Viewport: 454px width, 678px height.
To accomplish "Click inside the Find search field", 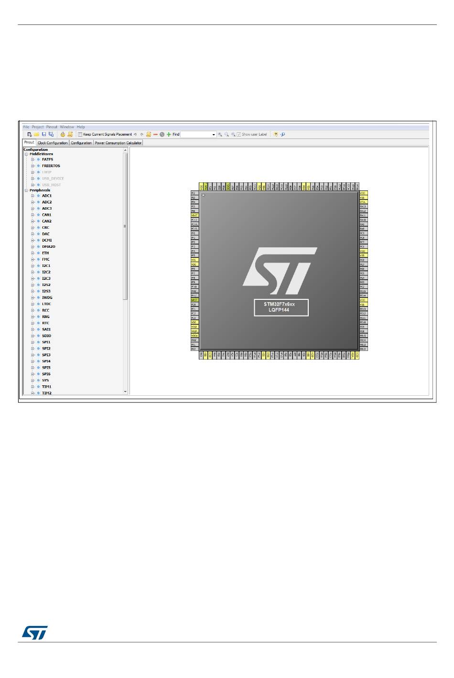I will [196, 135].
